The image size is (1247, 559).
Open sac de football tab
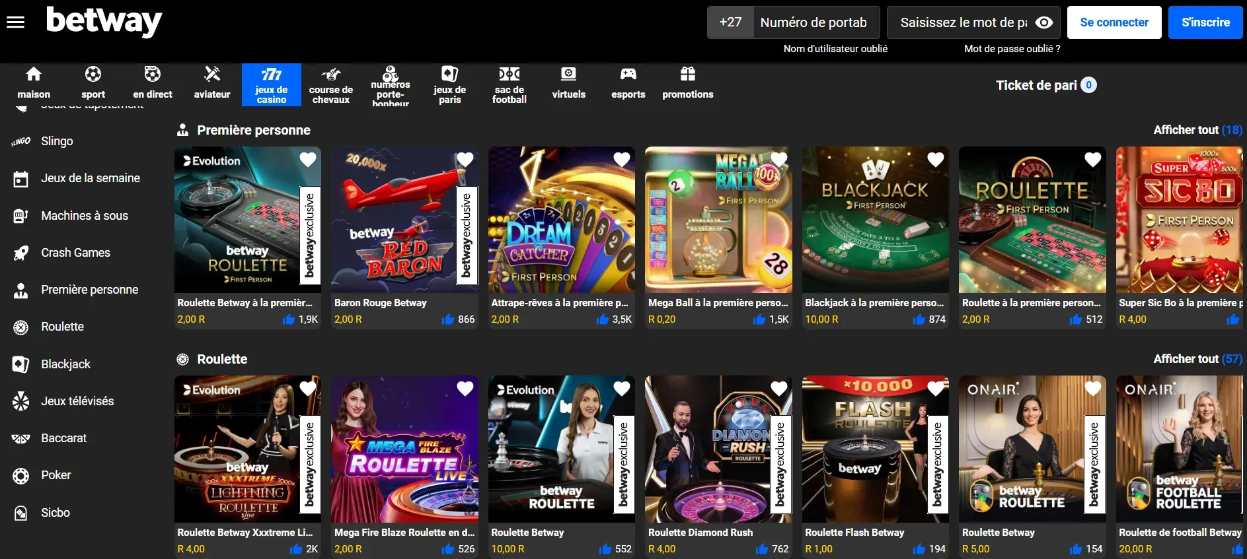point(510,84)
